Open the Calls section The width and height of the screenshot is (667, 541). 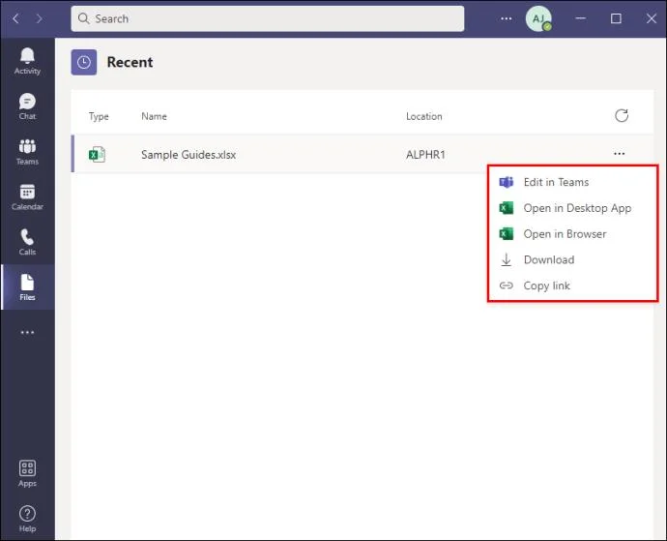pyautogui.click(x=27, y=242)
